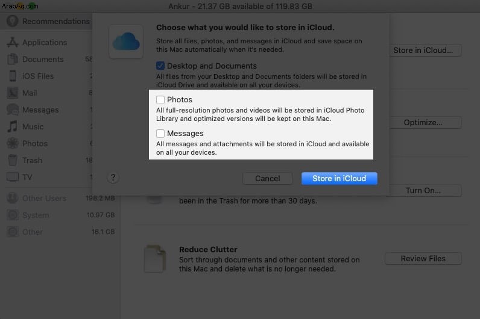Select the Mail sidebar icon
Screen dimensions: 480x319
(13, 93)
